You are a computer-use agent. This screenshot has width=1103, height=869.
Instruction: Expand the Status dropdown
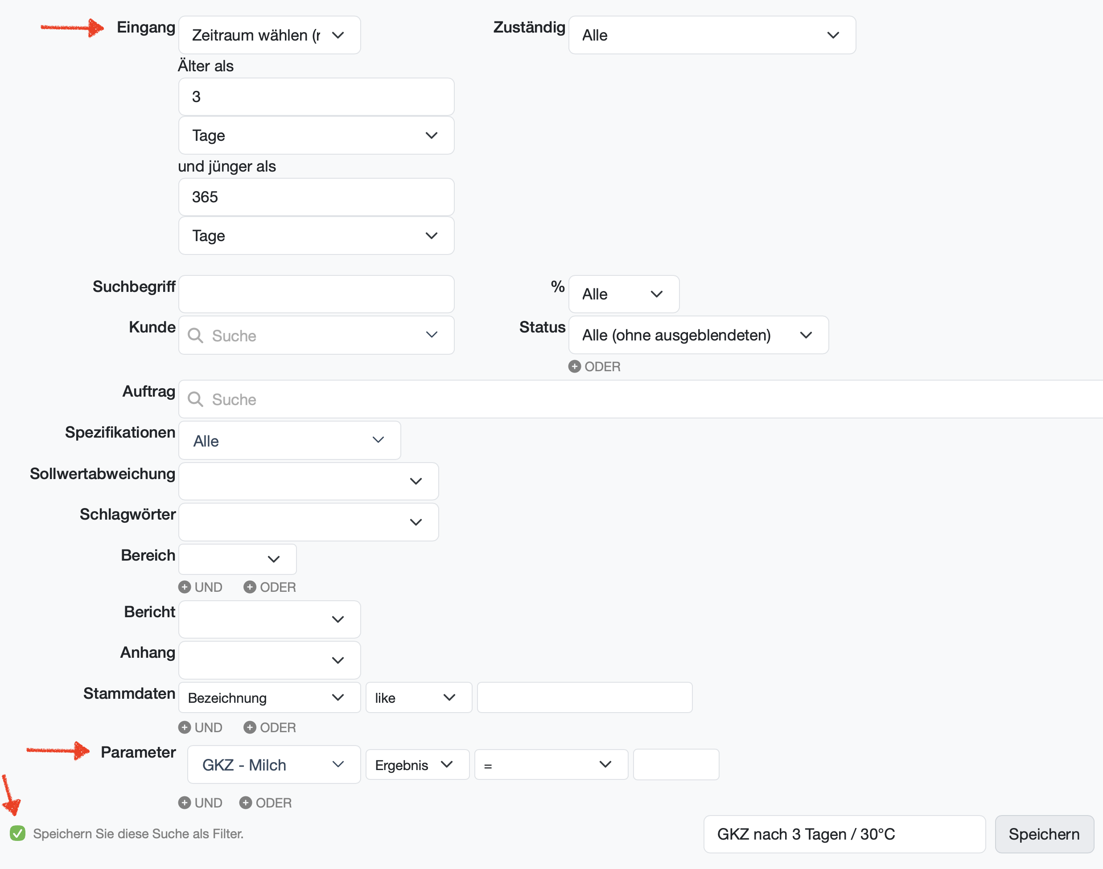pyautogui.click(x=698, y=335)
